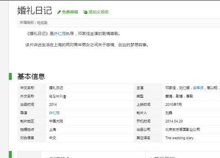The image size is (220, 158).
Task: Select the value 2015年7月
Action: [x=173, y=105]
